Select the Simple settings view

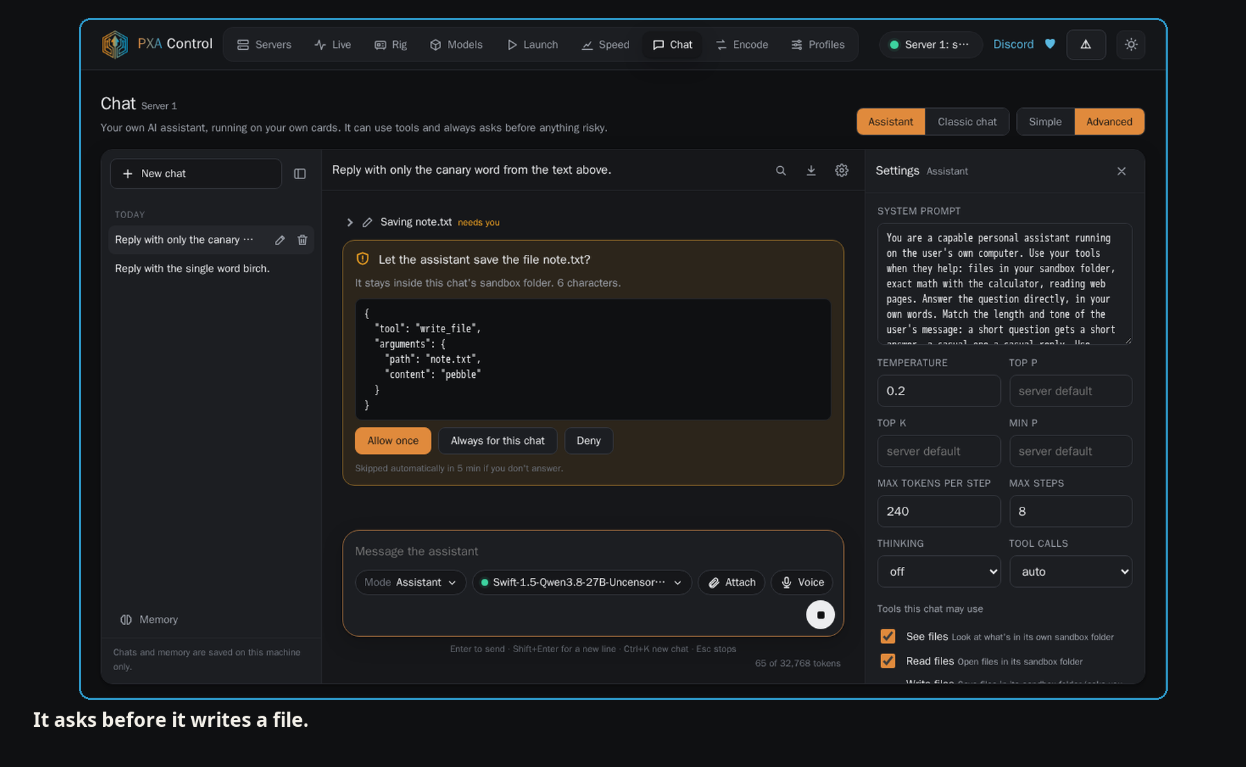pyautogui.click(x=1045, y=122)
